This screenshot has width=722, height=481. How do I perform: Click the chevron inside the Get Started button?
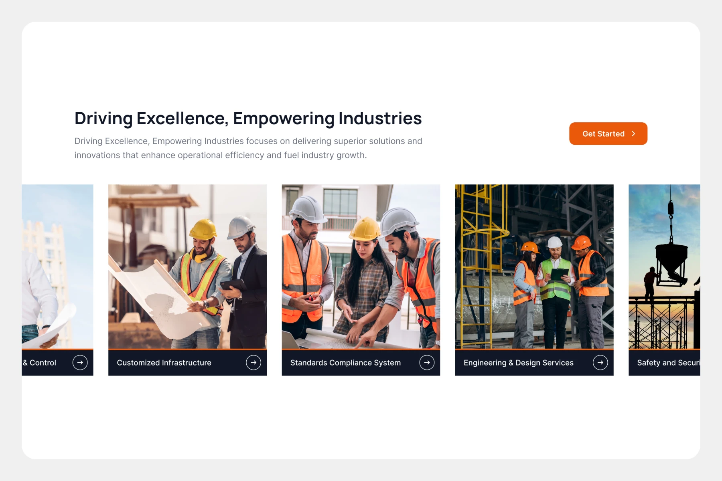pyautogui.click(x=633, y=134)
